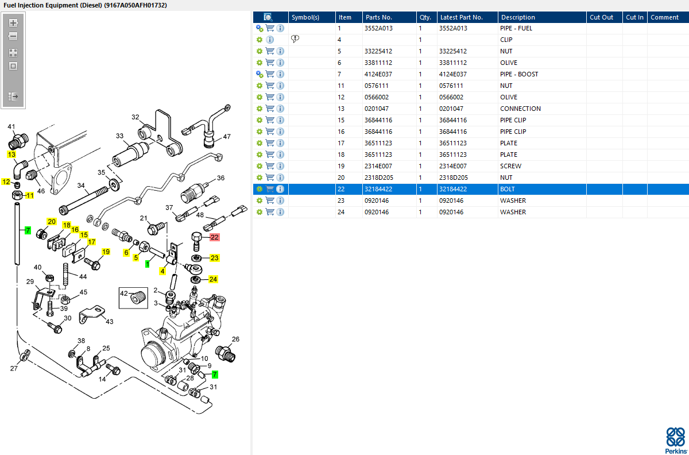Add NUT 33225412 to cart

pyautogui.click(x=270, y=51)
